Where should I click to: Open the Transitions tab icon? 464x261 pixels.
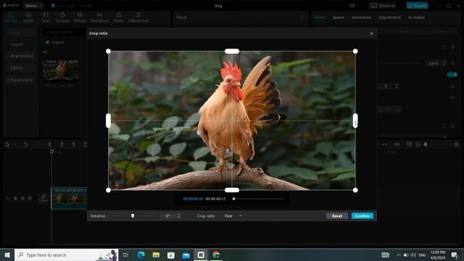click(x=99, y=17)
